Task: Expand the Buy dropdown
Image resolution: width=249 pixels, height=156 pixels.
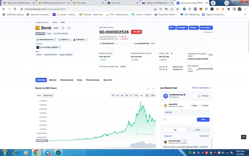Action: (x=172, y=28)
